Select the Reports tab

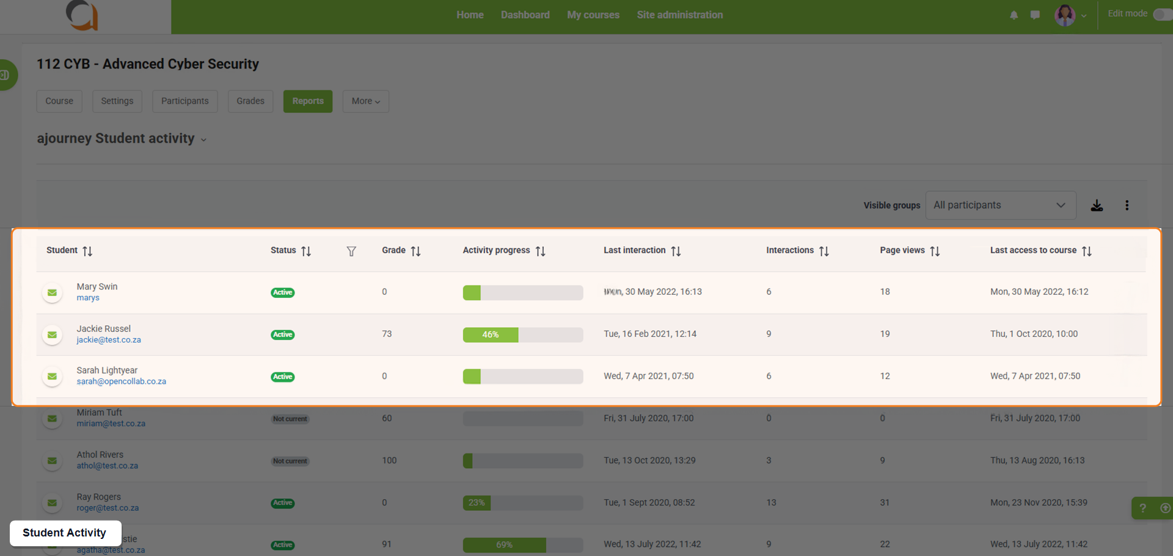308,101
